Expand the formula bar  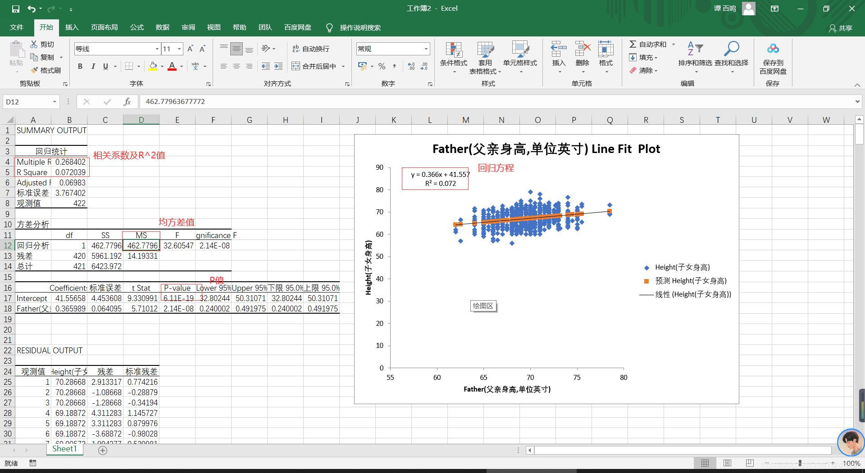click(857, 102)
